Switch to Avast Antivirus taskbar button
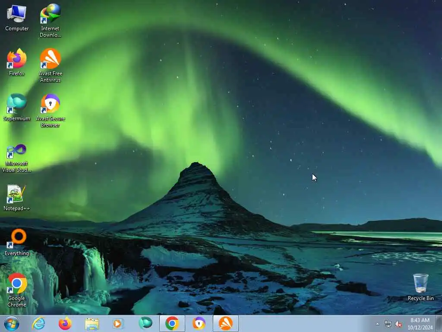 [226, 323]
